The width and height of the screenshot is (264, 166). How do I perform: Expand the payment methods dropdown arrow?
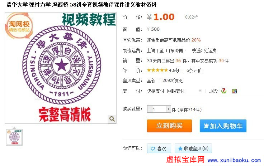point(200,91)
